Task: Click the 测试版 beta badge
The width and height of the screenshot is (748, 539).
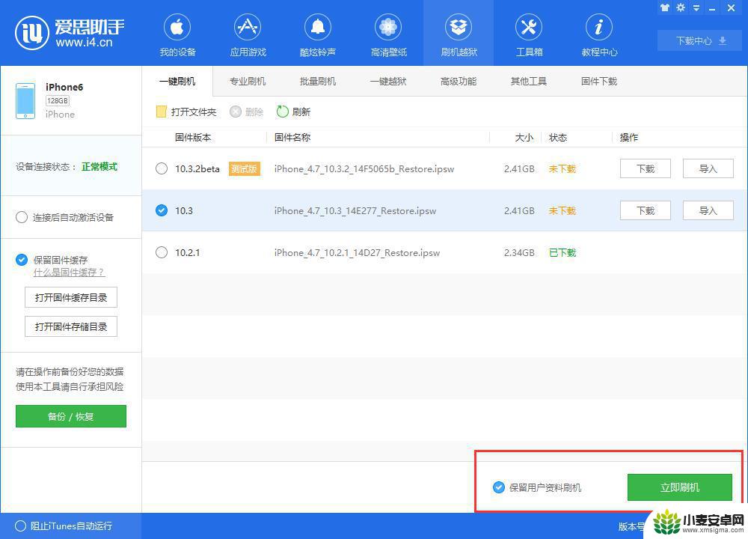Action: point(245,168)
